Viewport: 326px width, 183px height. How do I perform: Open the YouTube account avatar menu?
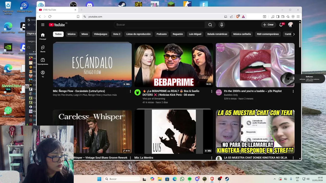291,25
